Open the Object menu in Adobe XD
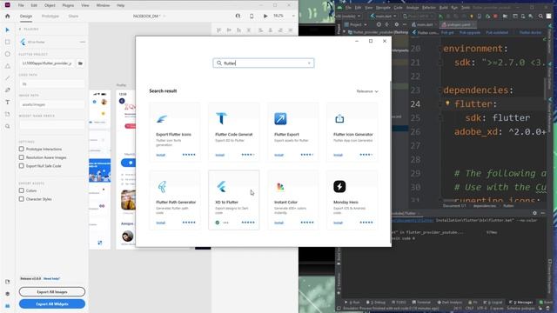 pyautogui.click(x=50, y=5)
